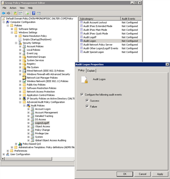Select the Audit Logoff subcategory row

110,37
